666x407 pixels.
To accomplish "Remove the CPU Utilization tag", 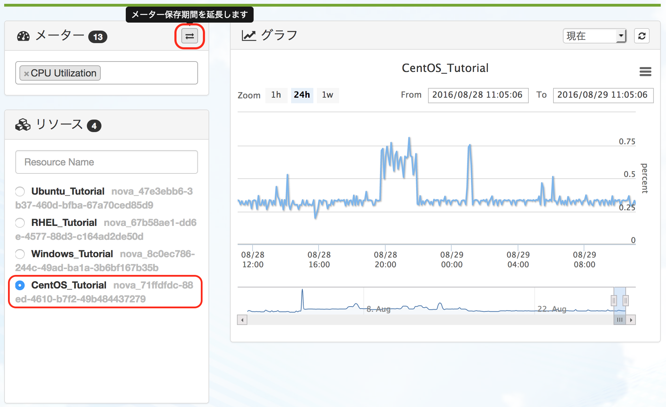I will [26, 74].
